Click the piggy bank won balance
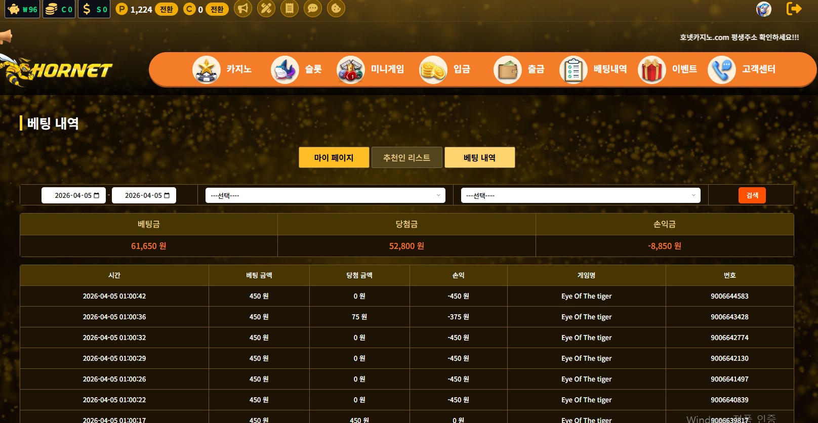 [22, 9]
